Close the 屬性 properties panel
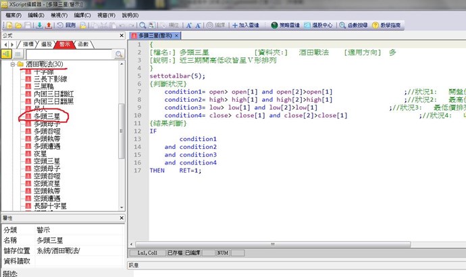 (x=124, y=218)
